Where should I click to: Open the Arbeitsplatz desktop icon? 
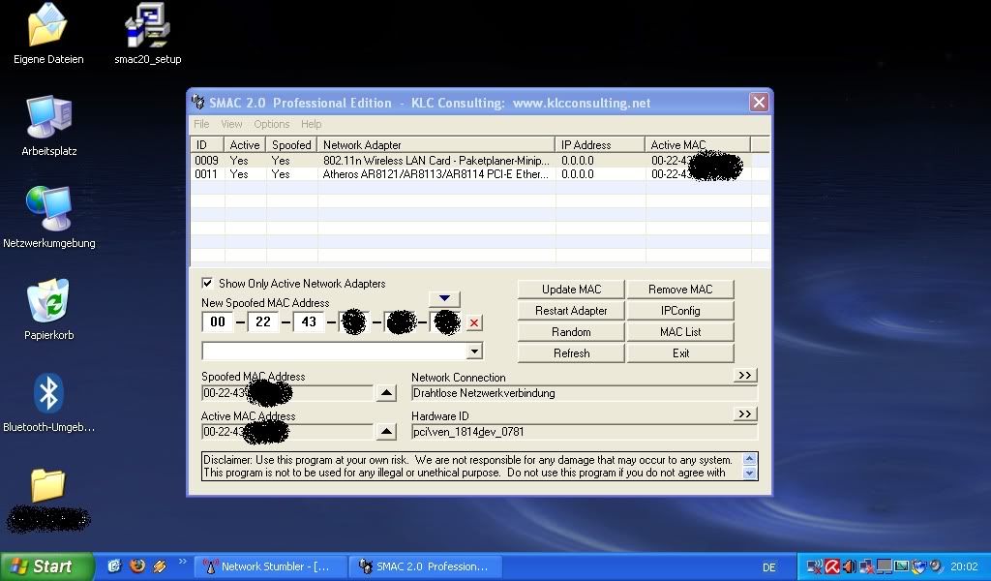tap(48, 119)
